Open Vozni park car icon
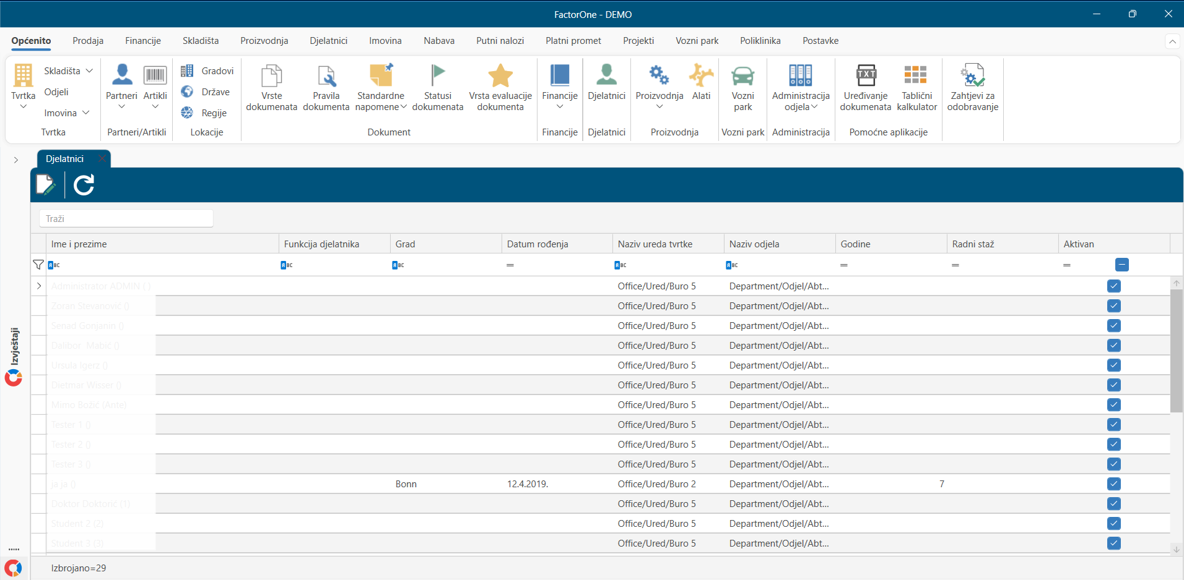Viewport: 1184px width, 580px height. 742,76
